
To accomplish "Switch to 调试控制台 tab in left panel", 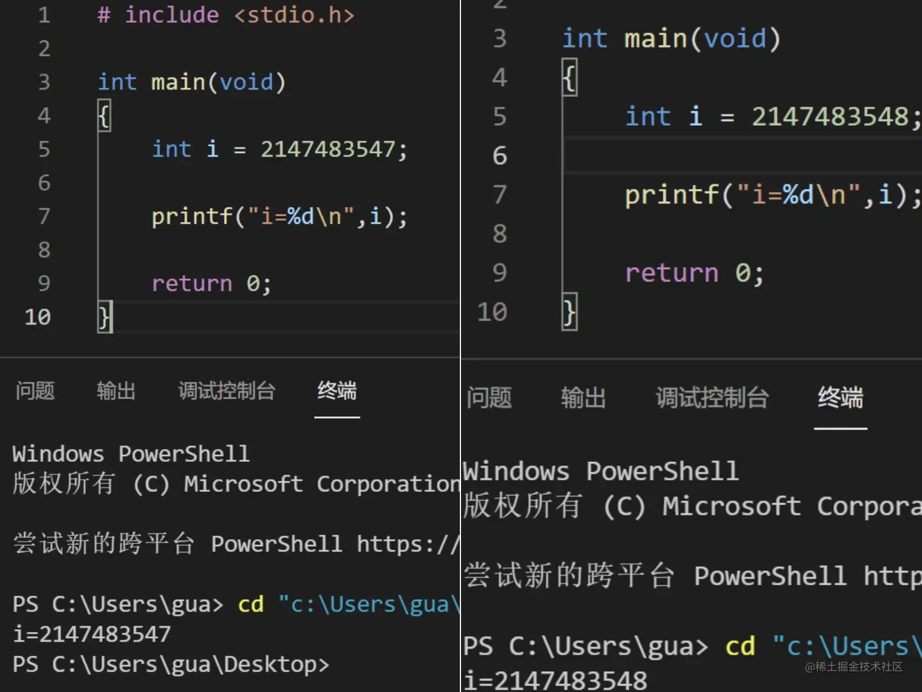I will tap(227, 391).
